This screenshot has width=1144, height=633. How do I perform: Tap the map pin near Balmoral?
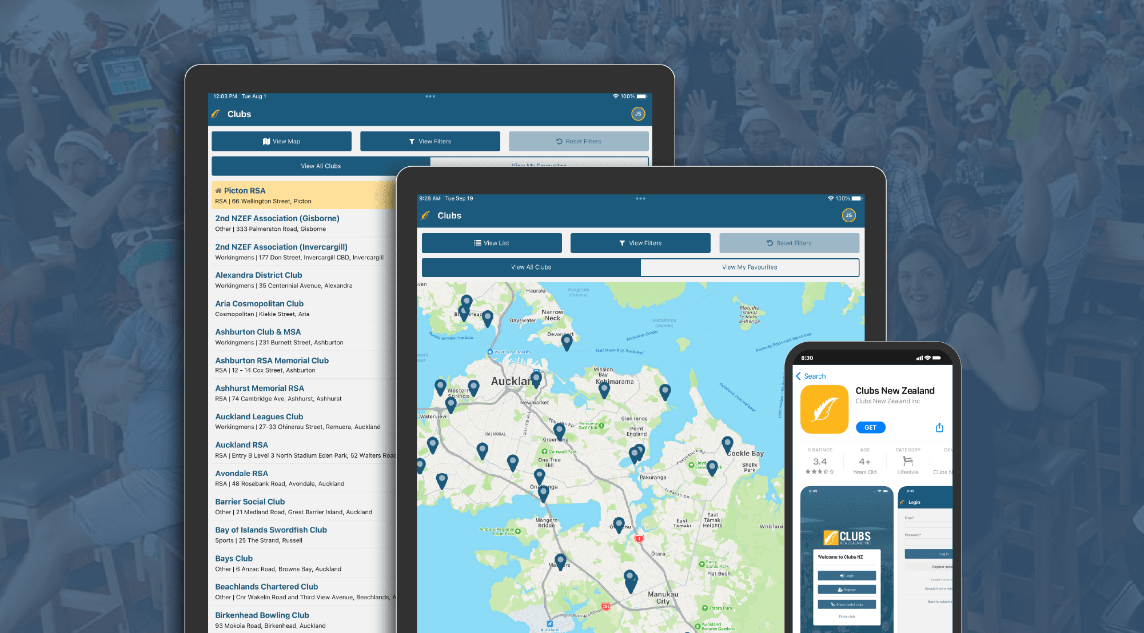[483, 450]
